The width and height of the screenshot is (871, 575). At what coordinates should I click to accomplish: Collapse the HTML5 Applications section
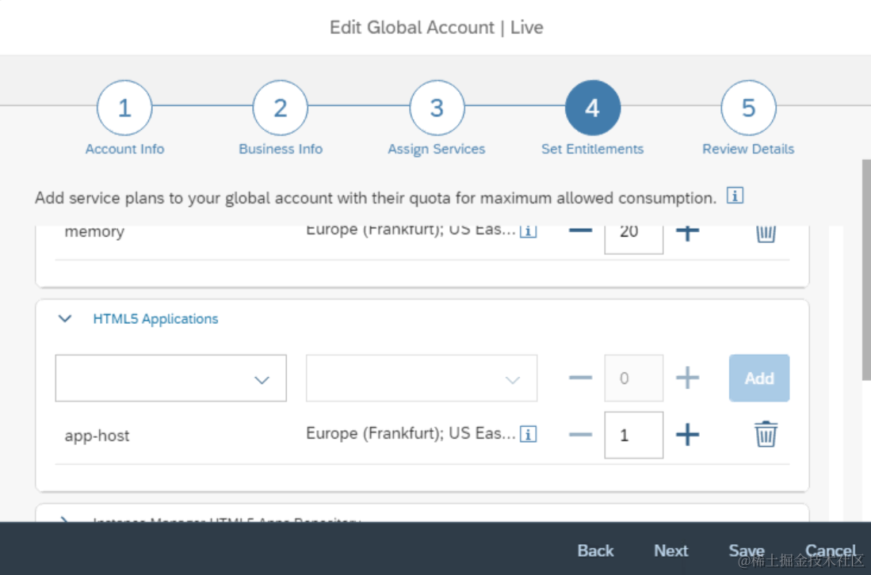[65, 318]
